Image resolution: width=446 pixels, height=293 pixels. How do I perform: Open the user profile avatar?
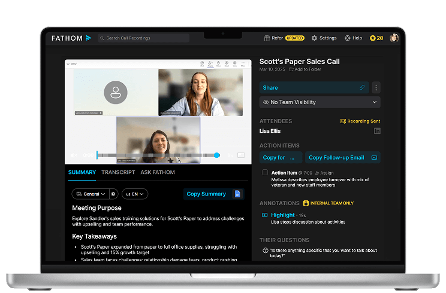(x=394, y=38)
